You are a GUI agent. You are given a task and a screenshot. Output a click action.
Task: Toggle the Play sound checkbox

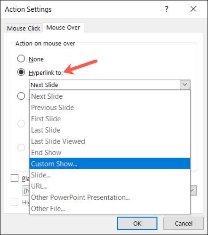click(x=15, y=178)
